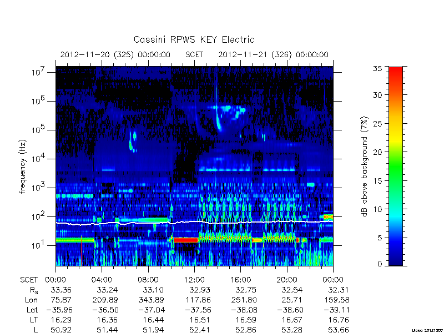The width and height of the screenshot is (444, 333).
Task: Click the Lon value "251.80"
Action: pyautogui.click(x=244, y=300)
